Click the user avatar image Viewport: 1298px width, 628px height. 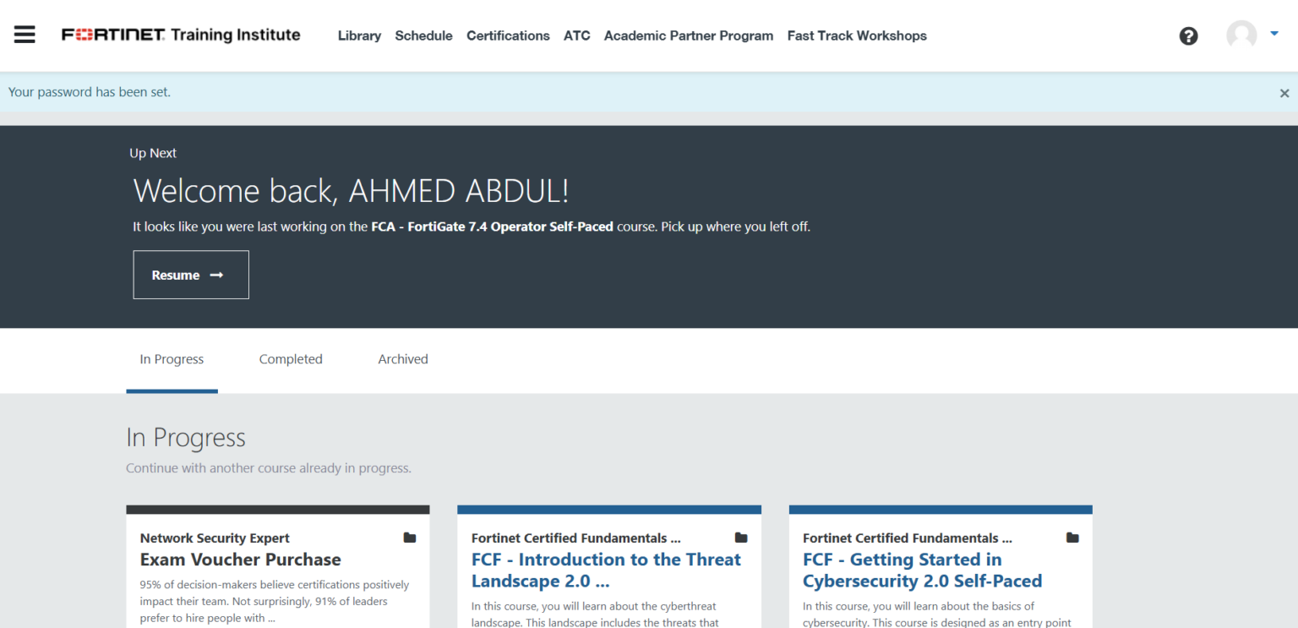[x=1241, y=35]
